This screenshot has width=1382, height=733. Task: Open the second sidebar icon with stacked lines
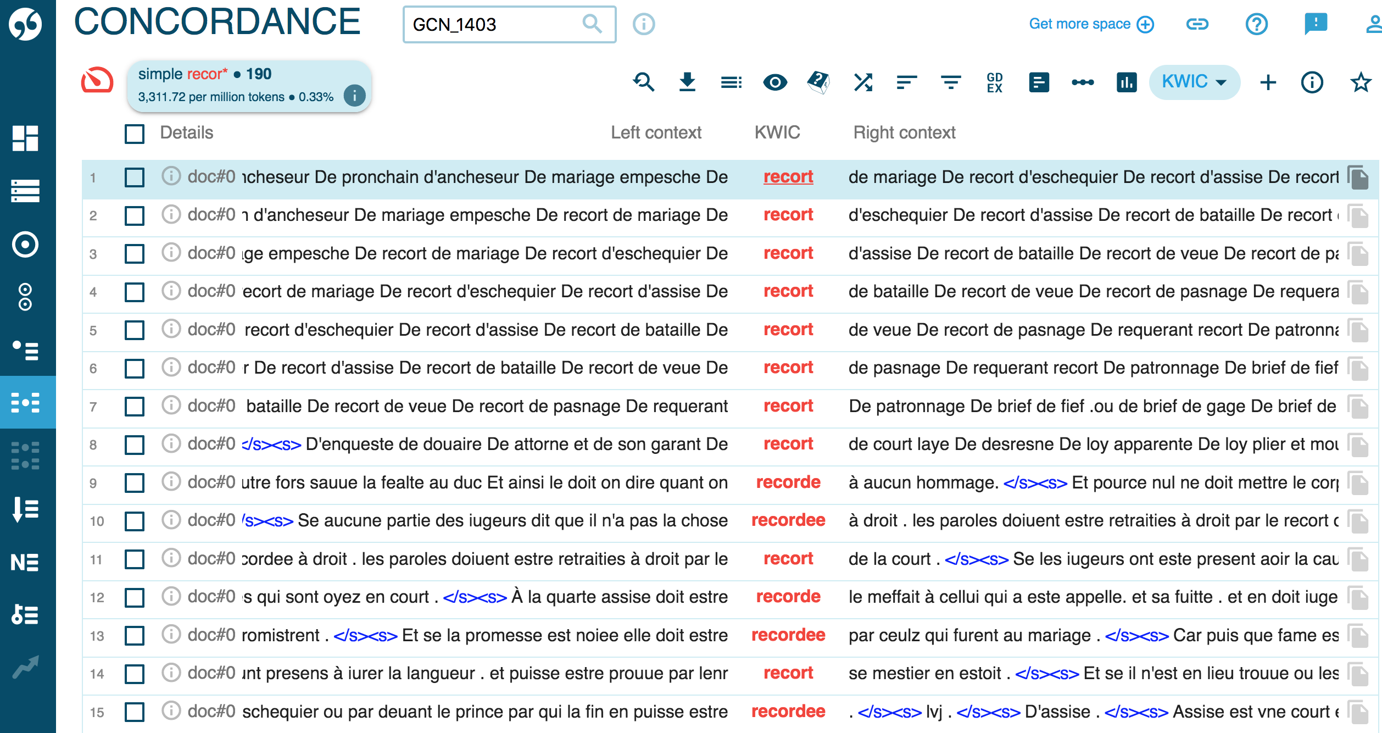tap(25, 191)
